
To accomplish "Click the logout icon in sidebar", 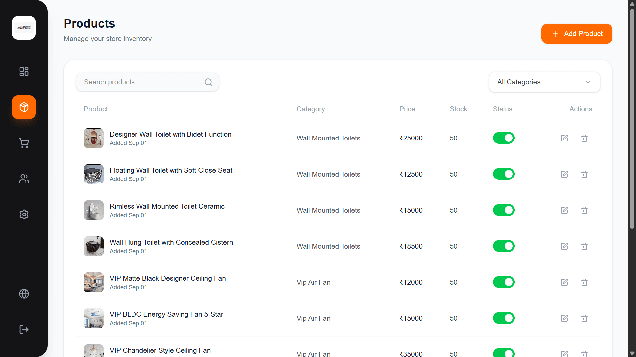I will [24, 329].
